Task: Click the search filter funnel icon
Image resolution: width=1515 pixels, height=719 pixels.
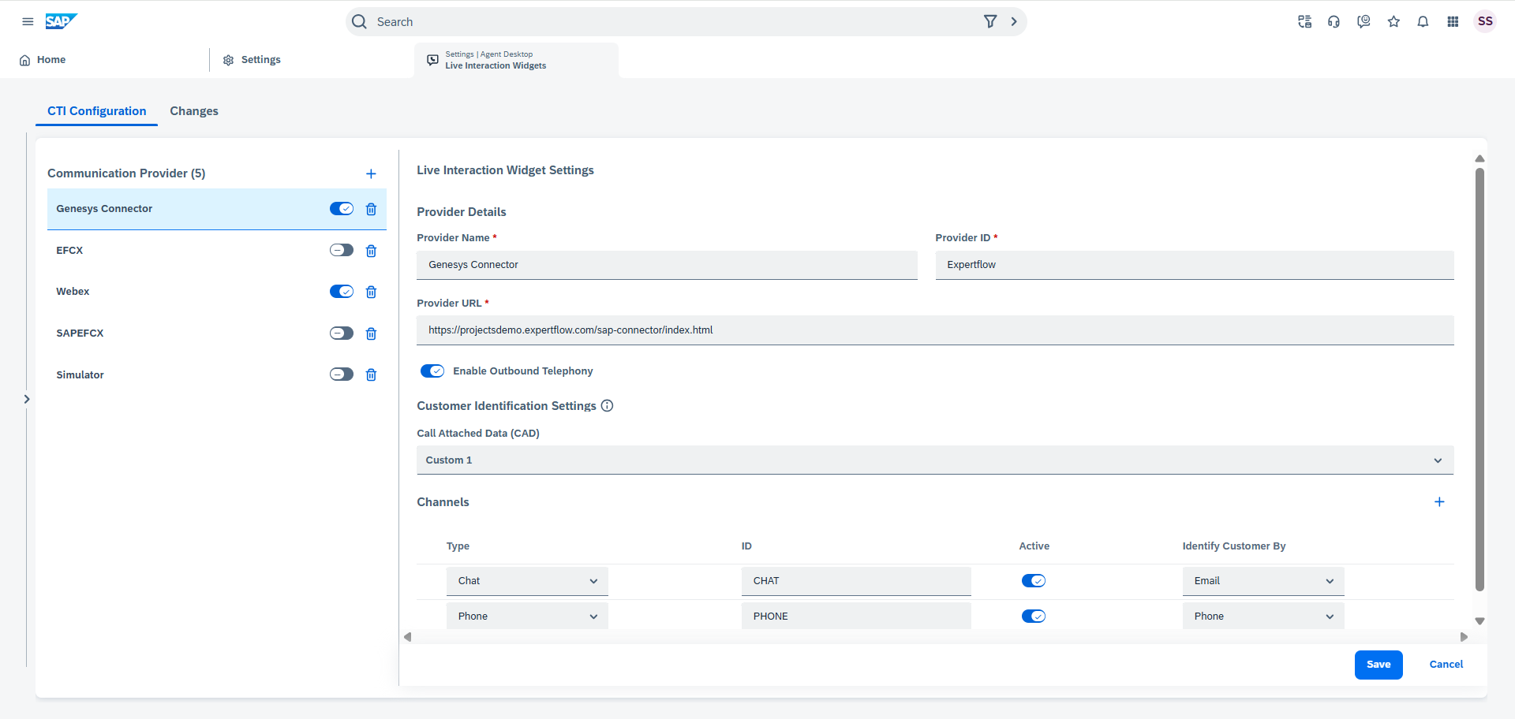Action: click(989, 22)
